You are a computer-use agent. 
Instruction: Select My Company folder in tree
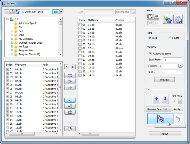click(x=26, y=39)
